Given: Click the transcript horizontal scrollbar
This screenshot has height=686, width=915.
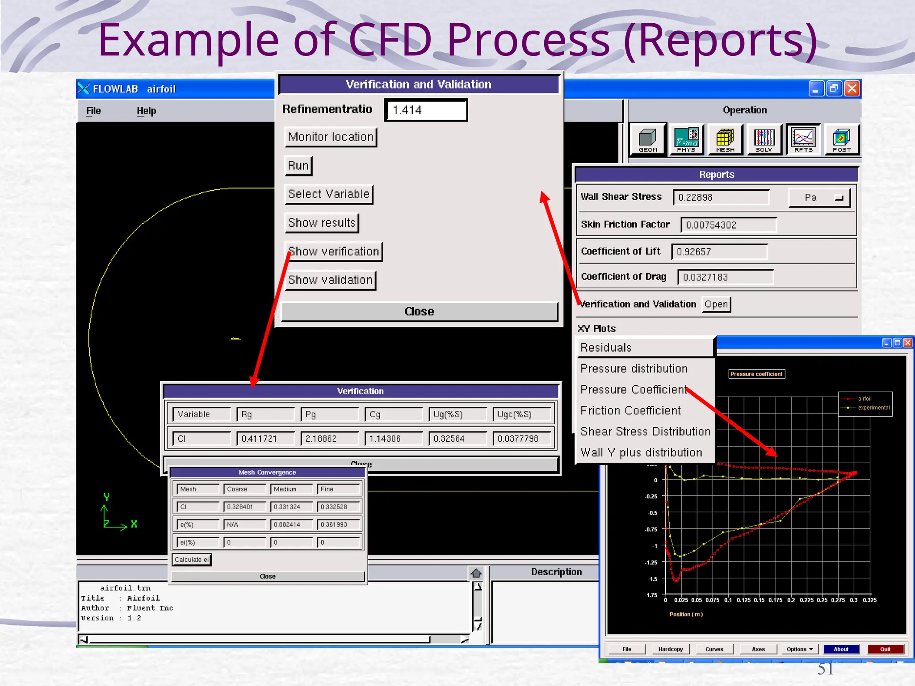Looking at the screenshot, I should click(273, 639).
